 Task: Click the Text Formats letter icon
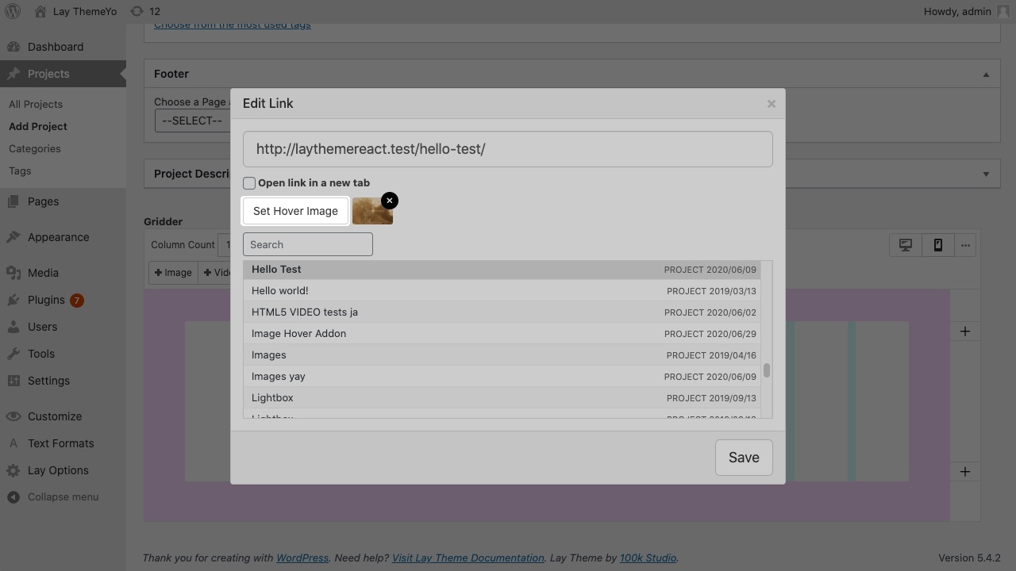pyautogui.click(x=13, y=443)
